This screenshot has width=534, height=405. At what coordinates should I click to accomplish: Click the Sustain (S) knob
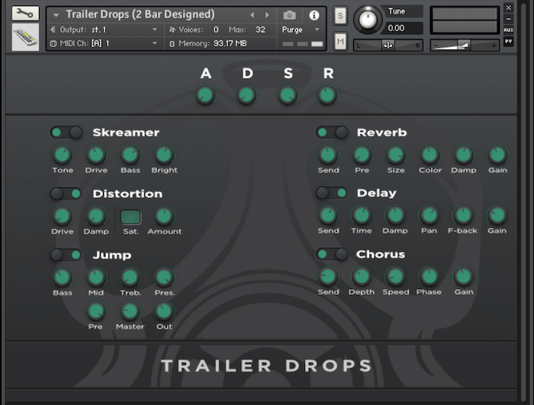[x=288, y=95]
